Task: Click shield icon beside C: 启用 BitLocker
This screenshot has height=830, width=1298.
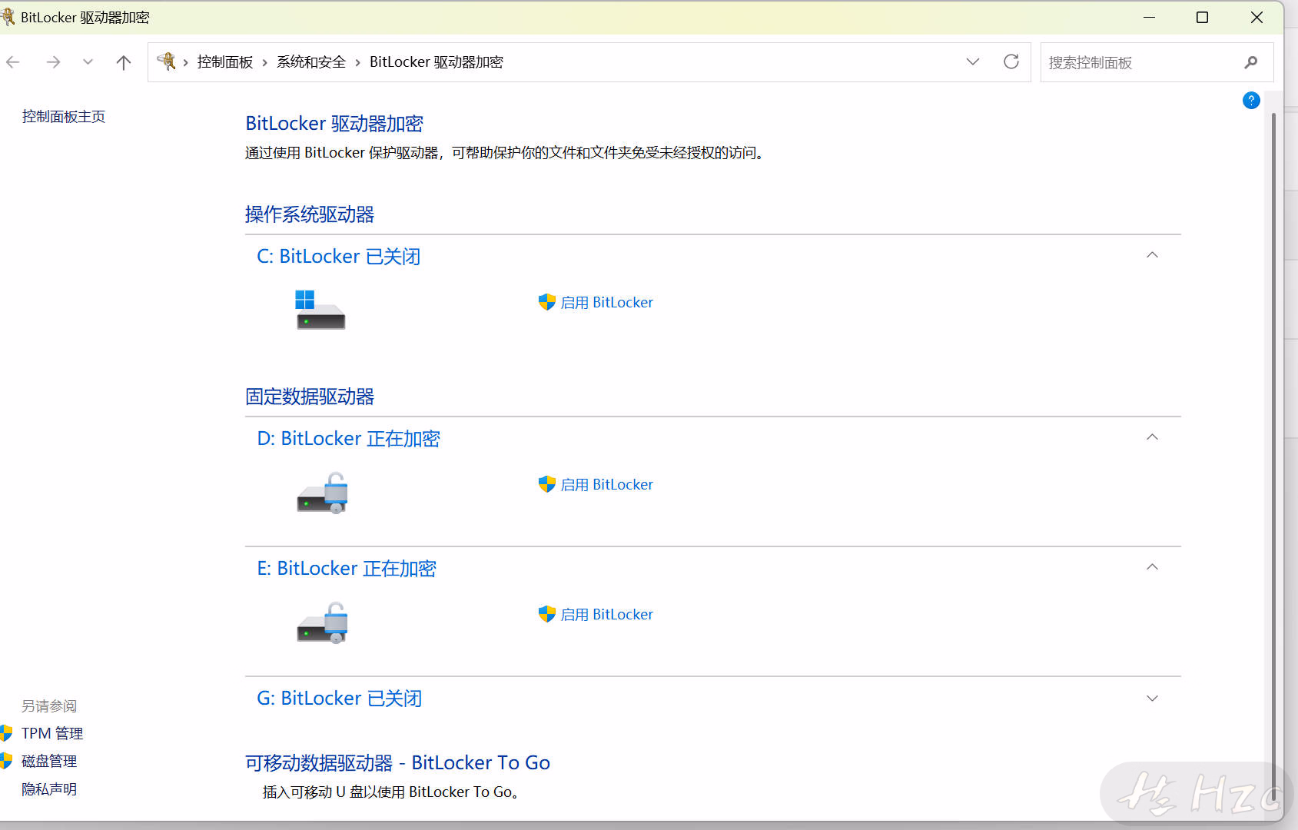Action: pyautogui.click(x=546, y=302)
